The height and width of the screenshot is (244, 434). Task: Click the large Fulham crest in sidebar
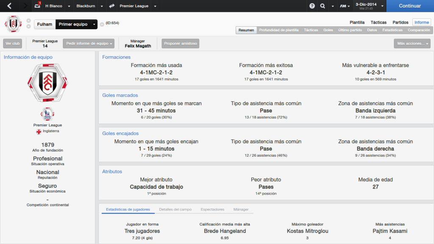click(47, 83)
